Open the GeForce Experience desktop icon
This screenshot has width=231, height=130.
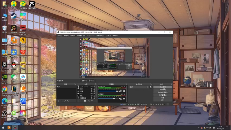[x=5, y=79]
